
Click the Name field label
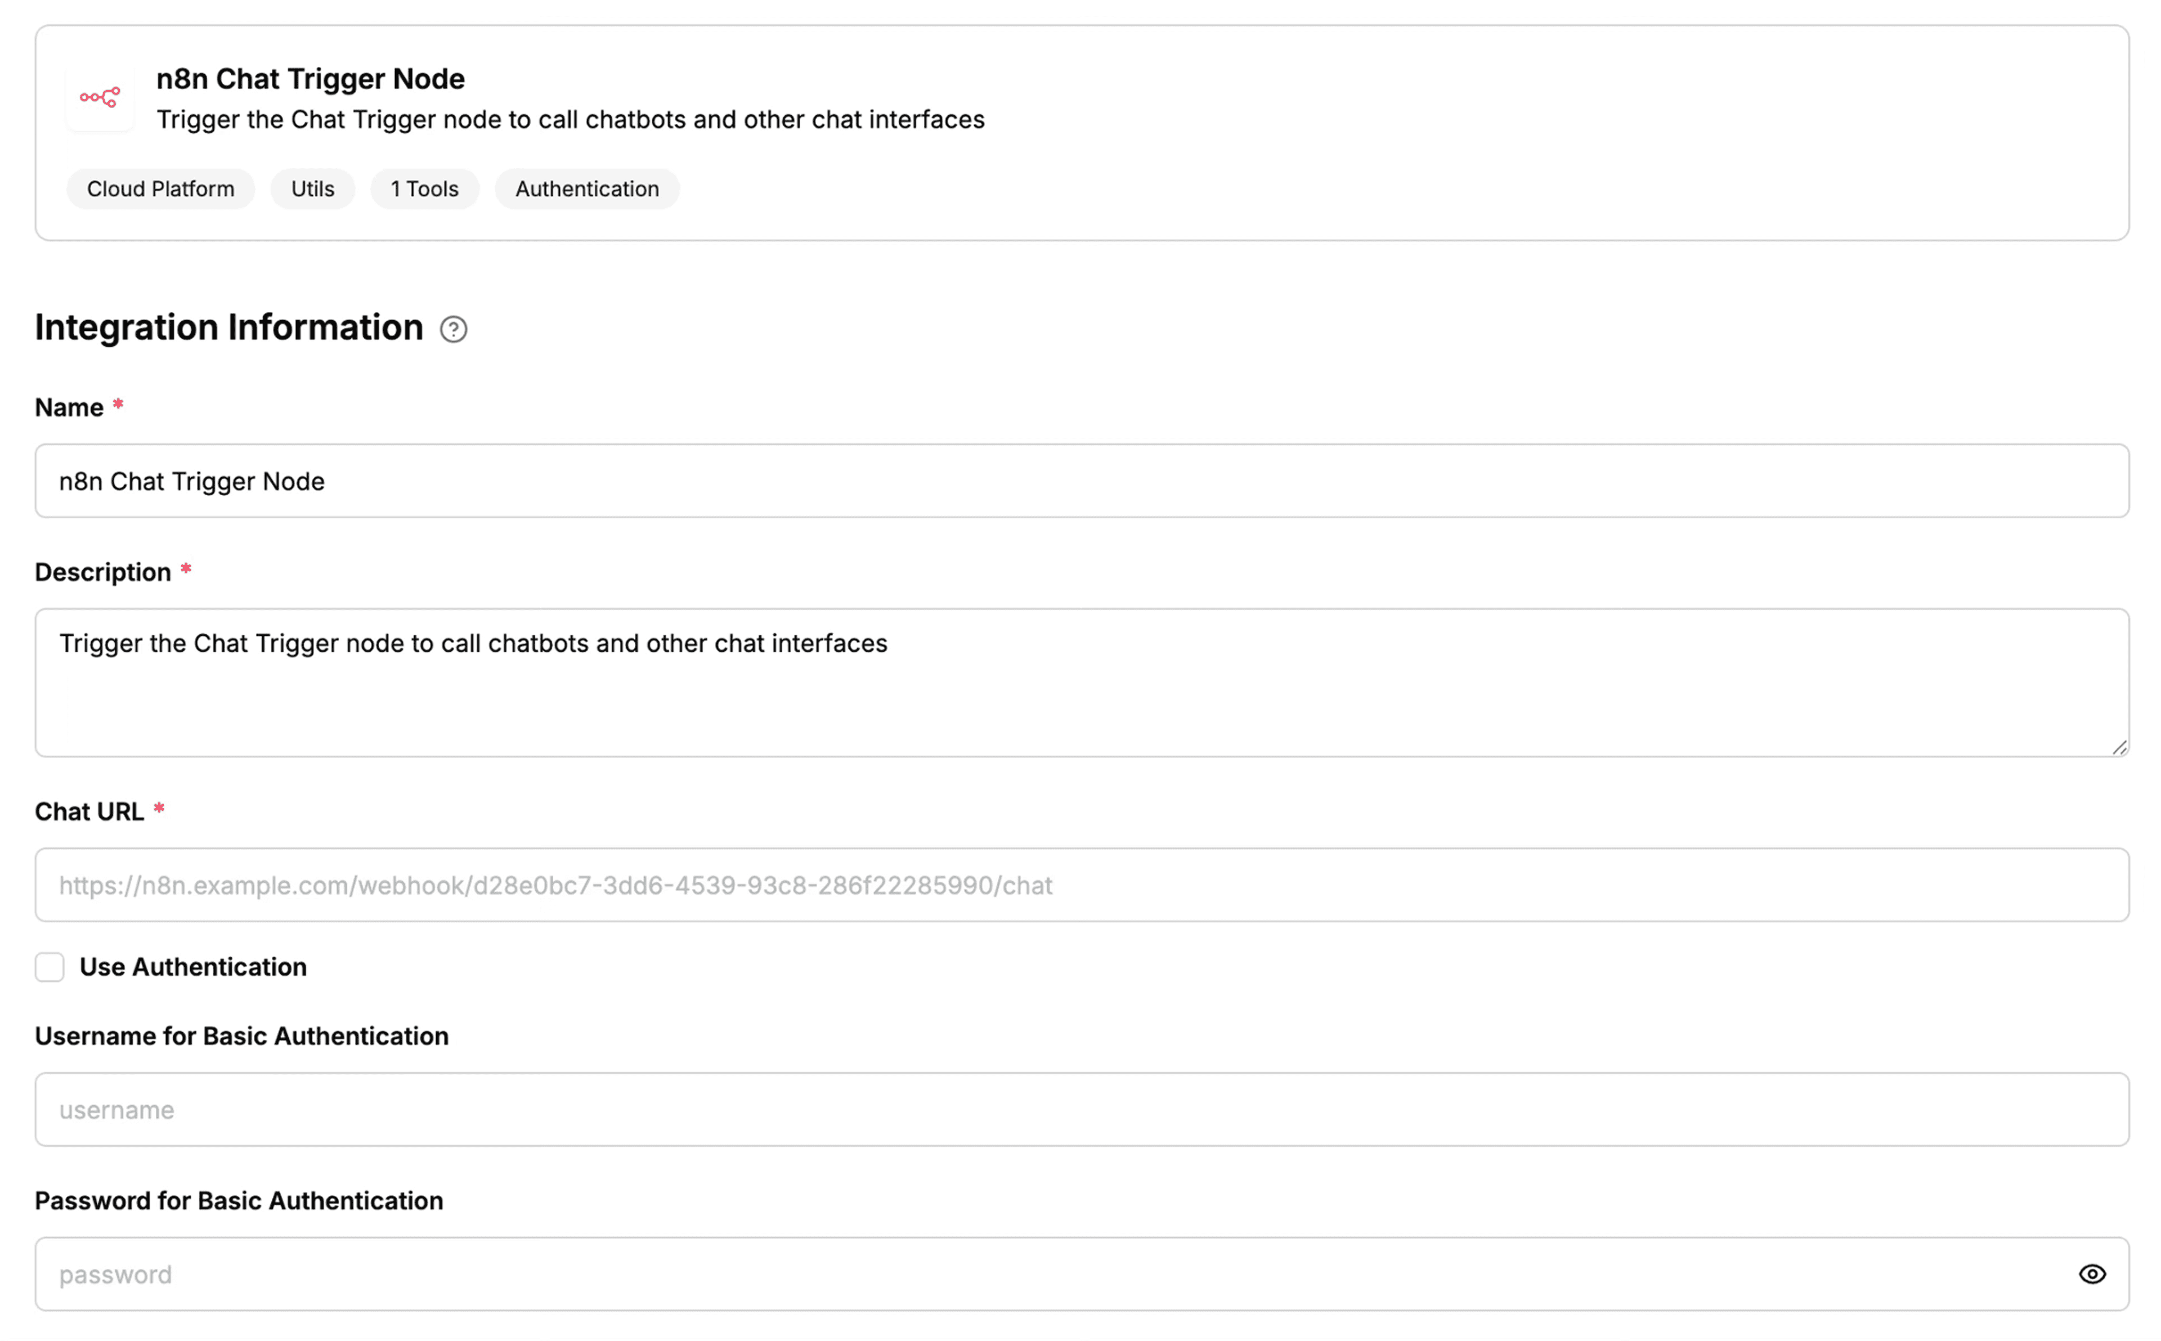point(69,407)
